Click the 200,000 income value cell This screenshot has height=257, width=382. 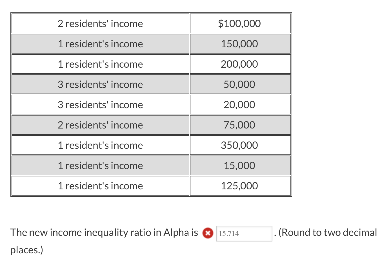click(x=240, y=64)
